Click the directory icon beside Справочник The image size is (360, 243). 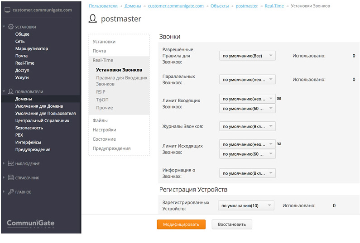click(x=11, y=178)
